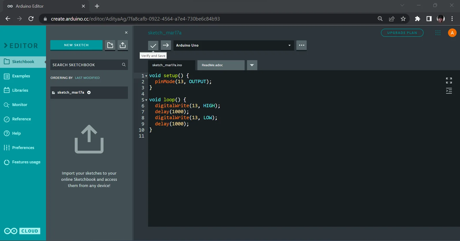Open the Chrome three-dot menu
Viewport: 460px width, 241px height.
click(452, 19)
